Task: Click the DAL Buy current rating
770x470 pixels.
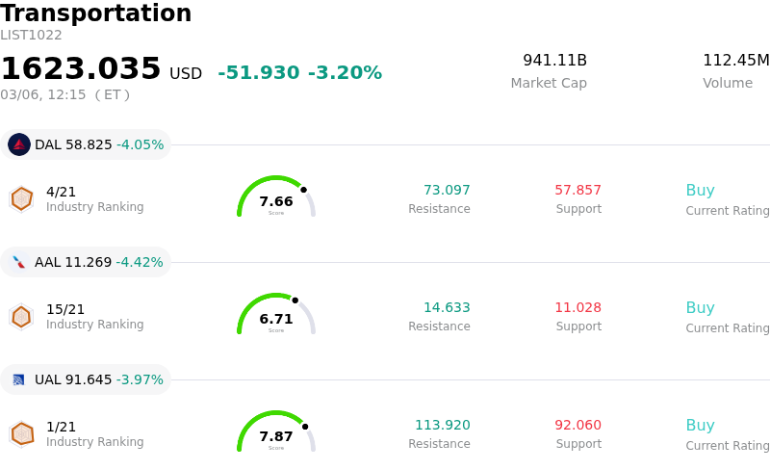Action: click(x=700, y=191)
